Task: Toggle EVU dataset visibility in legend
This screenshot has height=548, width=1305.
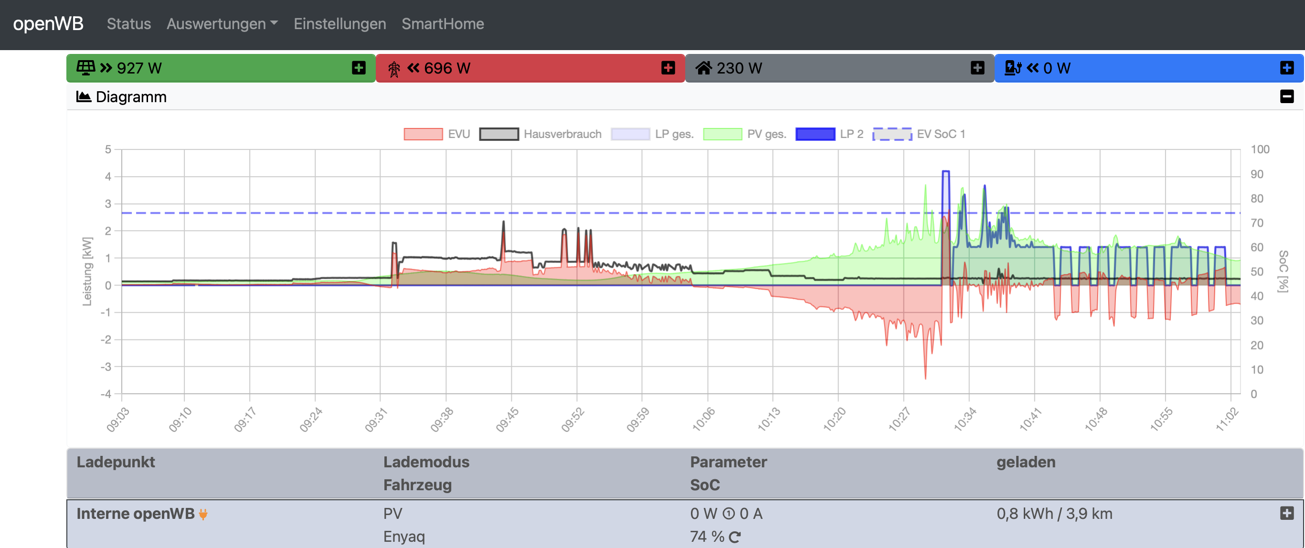Action: pos(423,134)
